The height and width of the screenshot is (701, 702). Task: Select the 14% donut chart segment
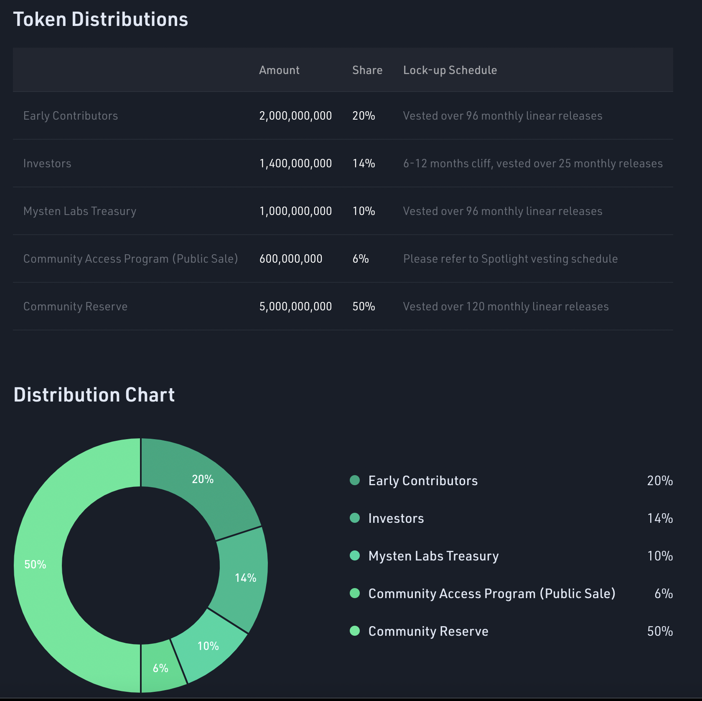242,579
